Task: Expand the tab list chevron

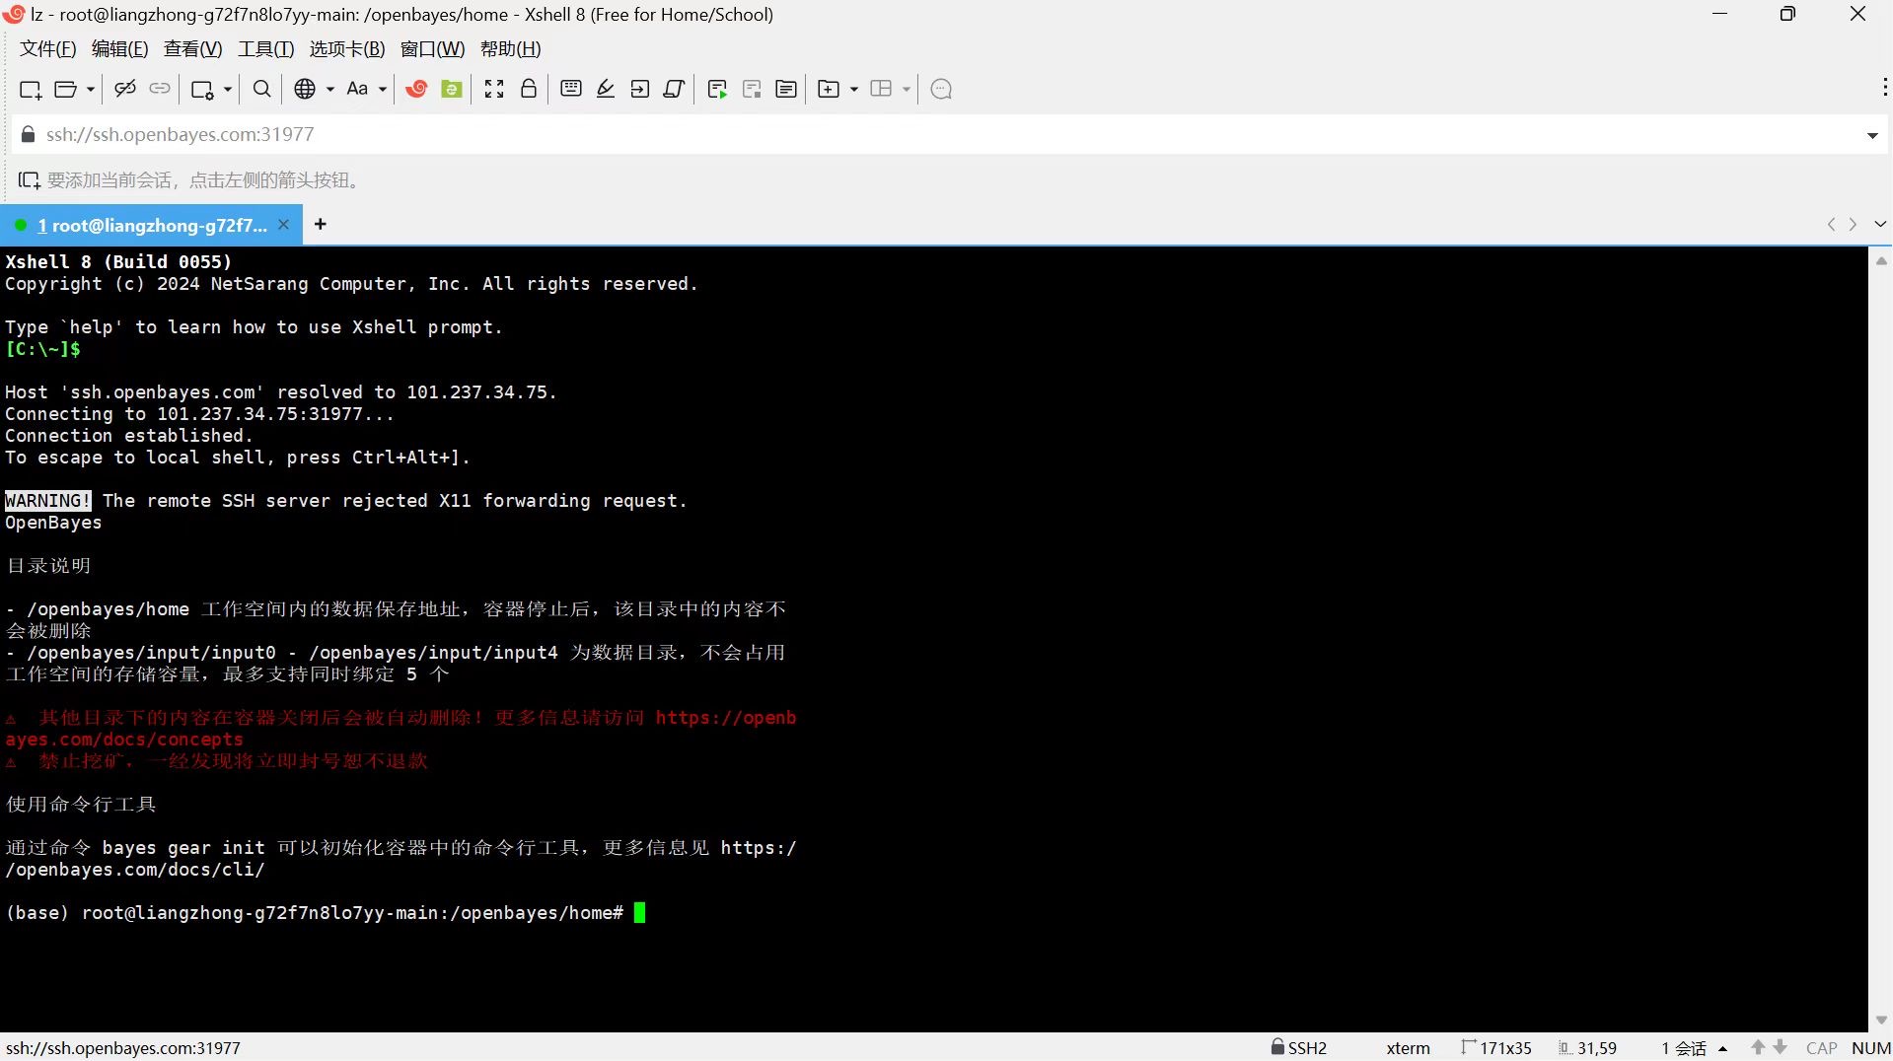Action: pos(1880,225)
